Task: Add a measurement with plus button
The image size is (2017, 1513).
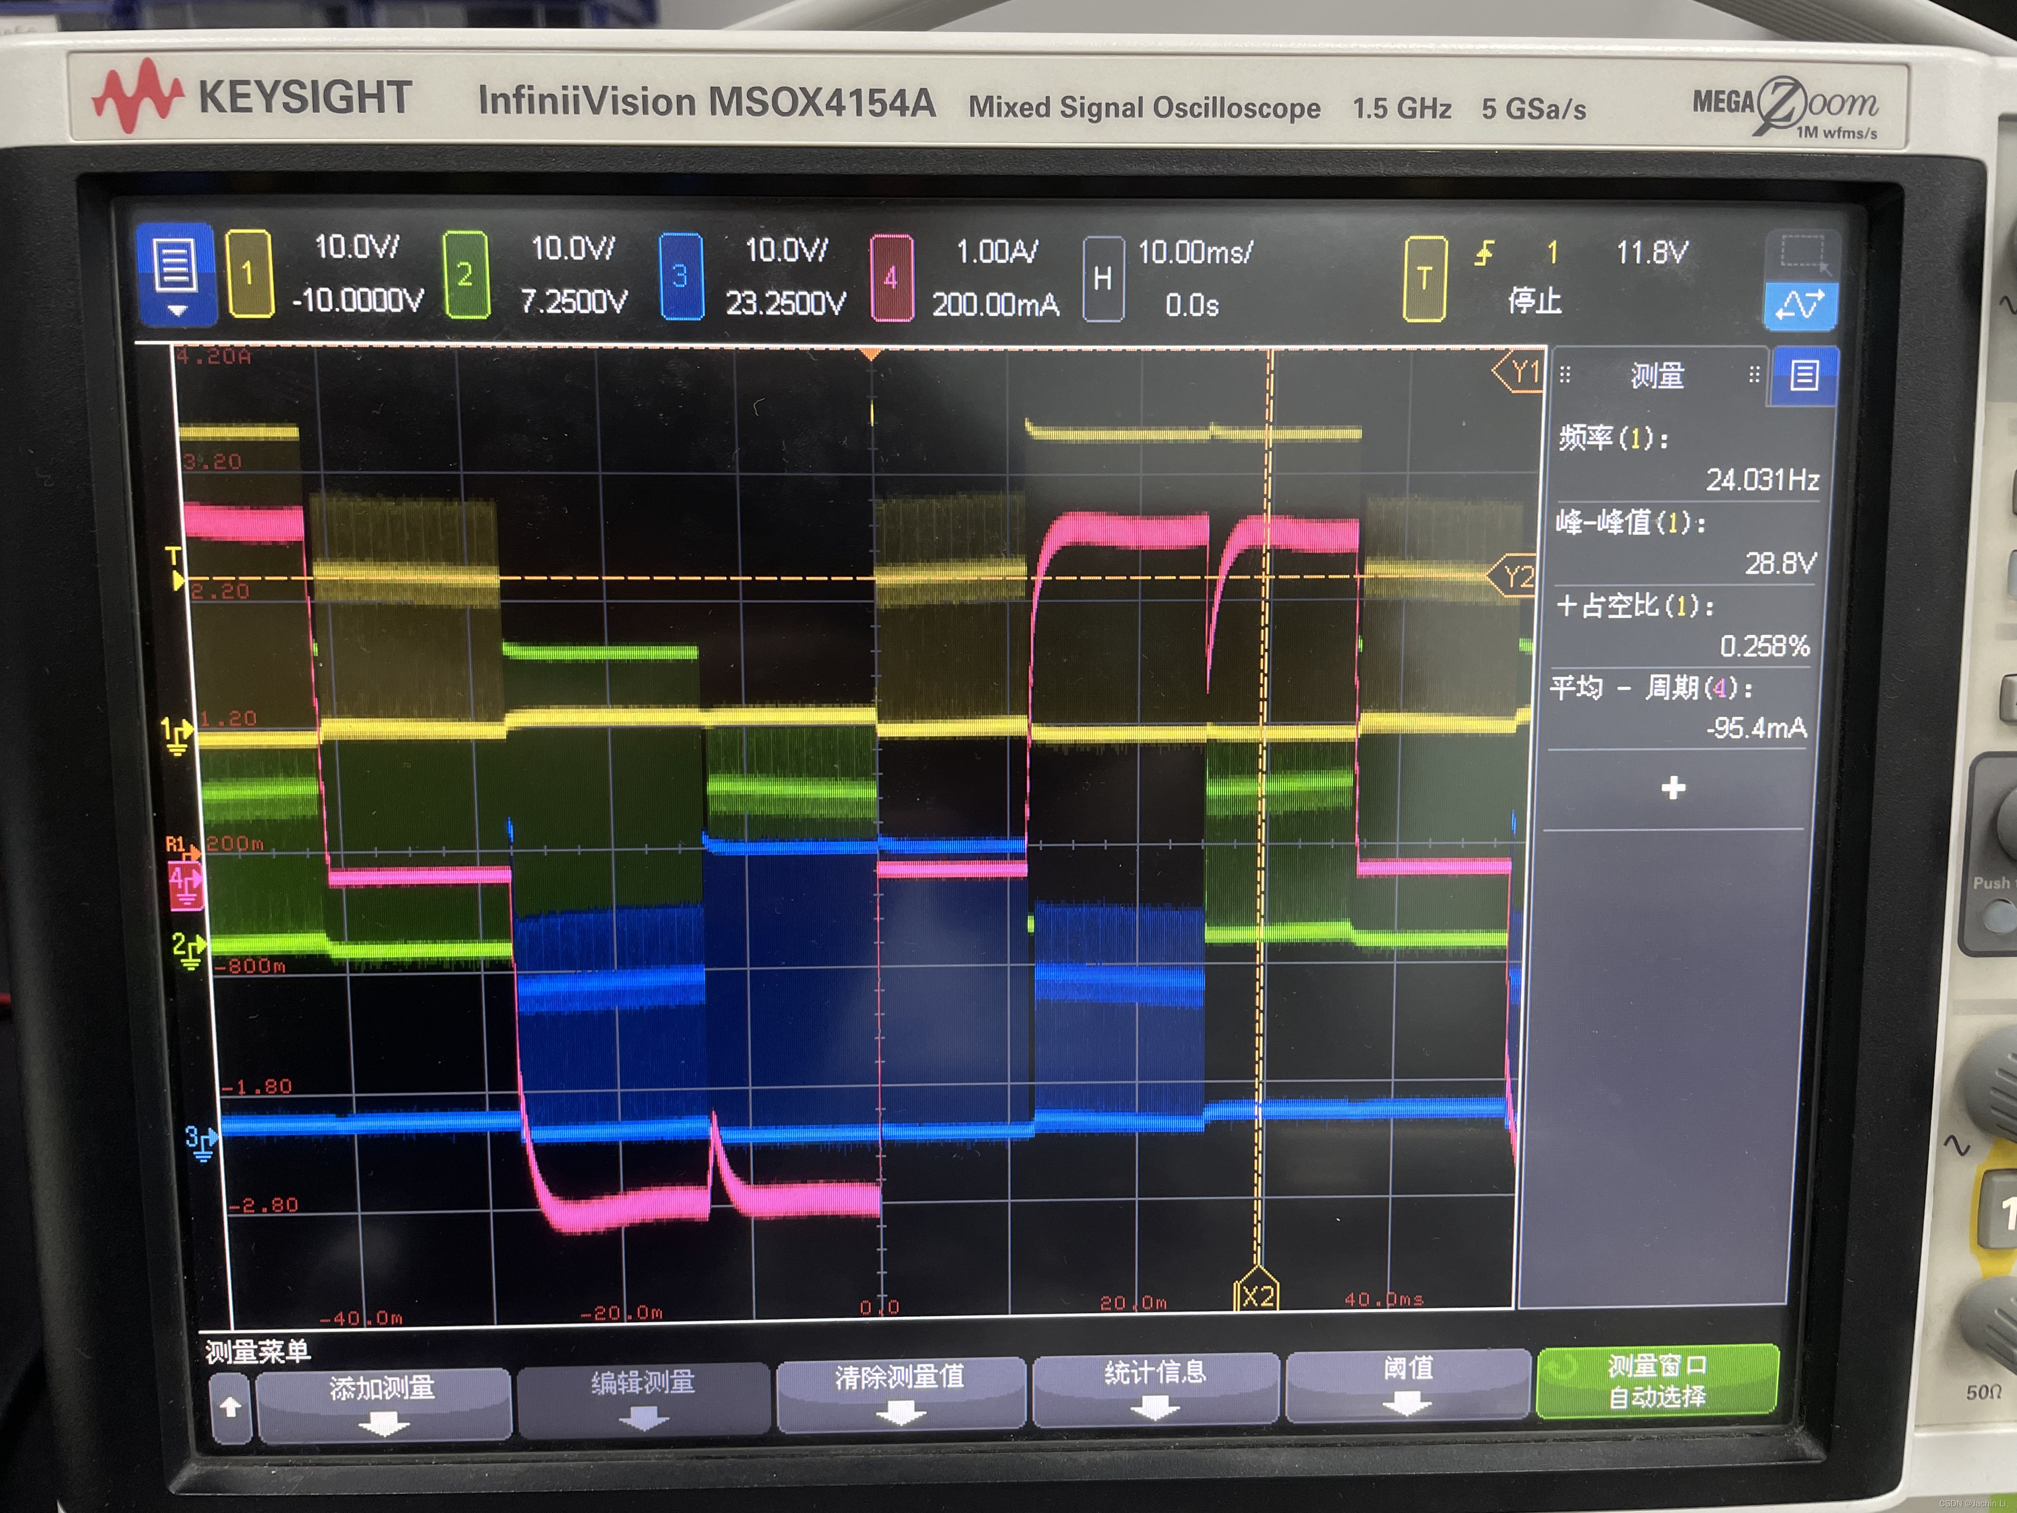Action: (x=1672, y=788)
